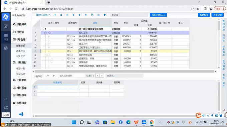Click 导出台账Excel button
The image size is (227, 127).
coord(158,15)
